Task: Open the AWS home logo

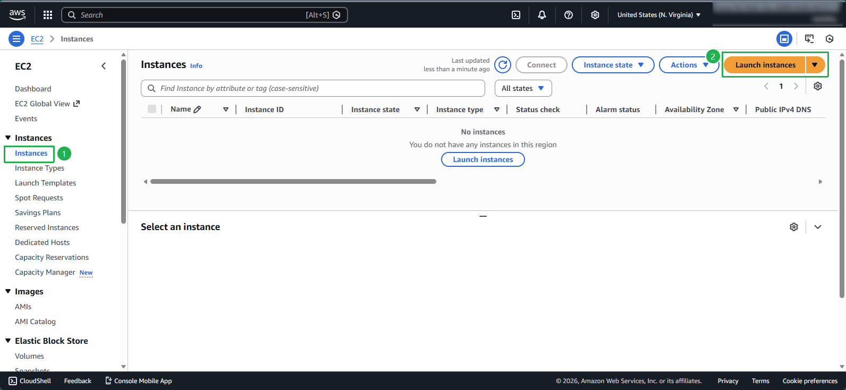Action: pos(18,15)
